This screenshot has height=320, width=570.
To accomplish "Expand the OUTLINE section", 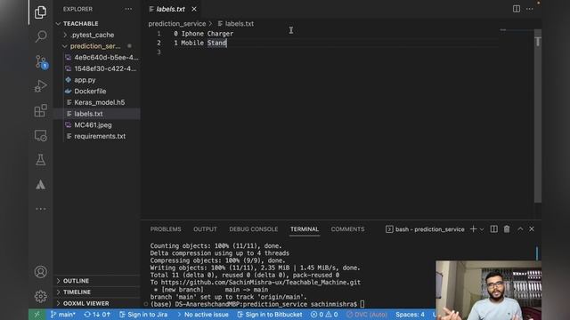I will pyautogui.click(x=76, y=281).
